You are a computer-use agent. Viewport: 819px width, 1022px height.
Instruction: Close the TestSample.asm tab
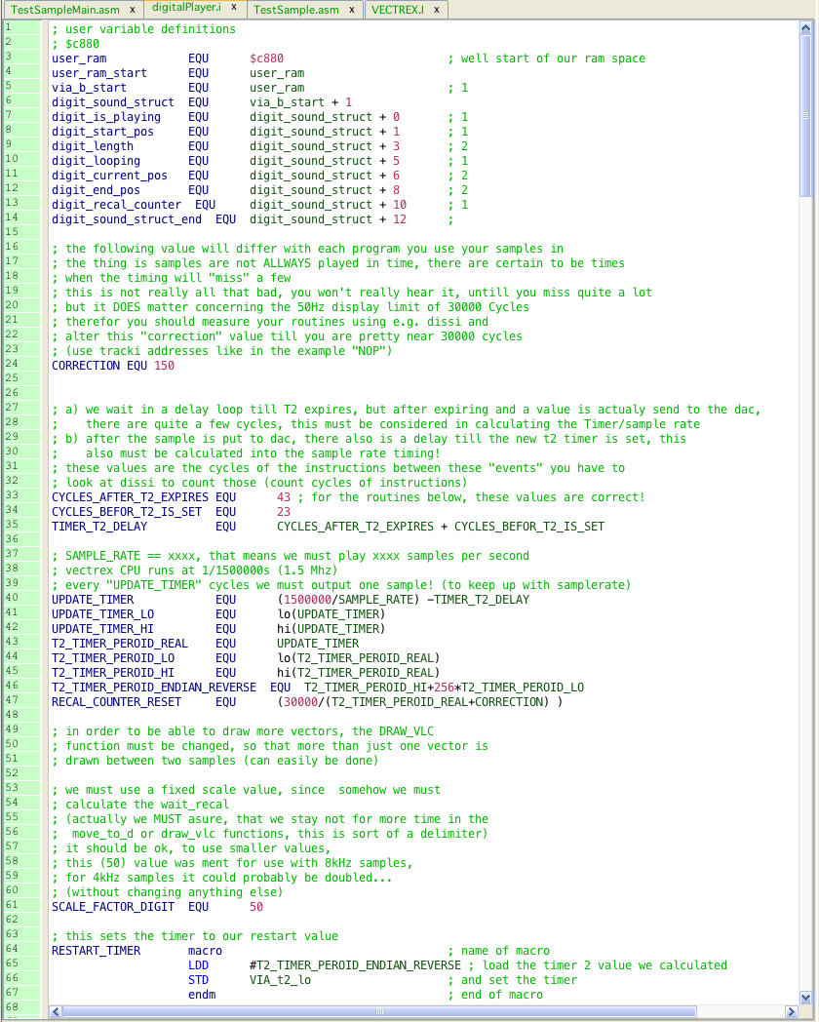353,10
